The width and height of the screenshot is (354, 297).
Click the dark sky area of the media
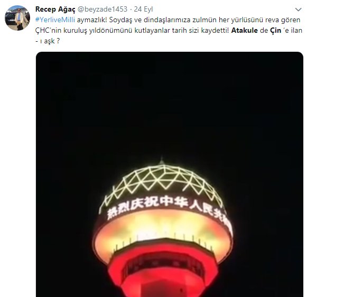click(x=169, y=101)
